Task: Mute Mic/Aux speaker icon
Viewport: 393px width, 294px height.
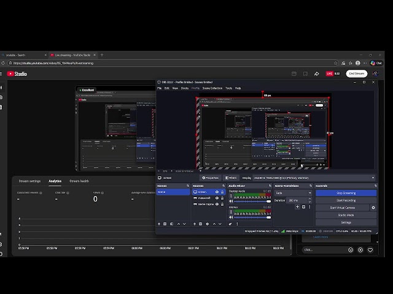Action: [x=231, y=217]
